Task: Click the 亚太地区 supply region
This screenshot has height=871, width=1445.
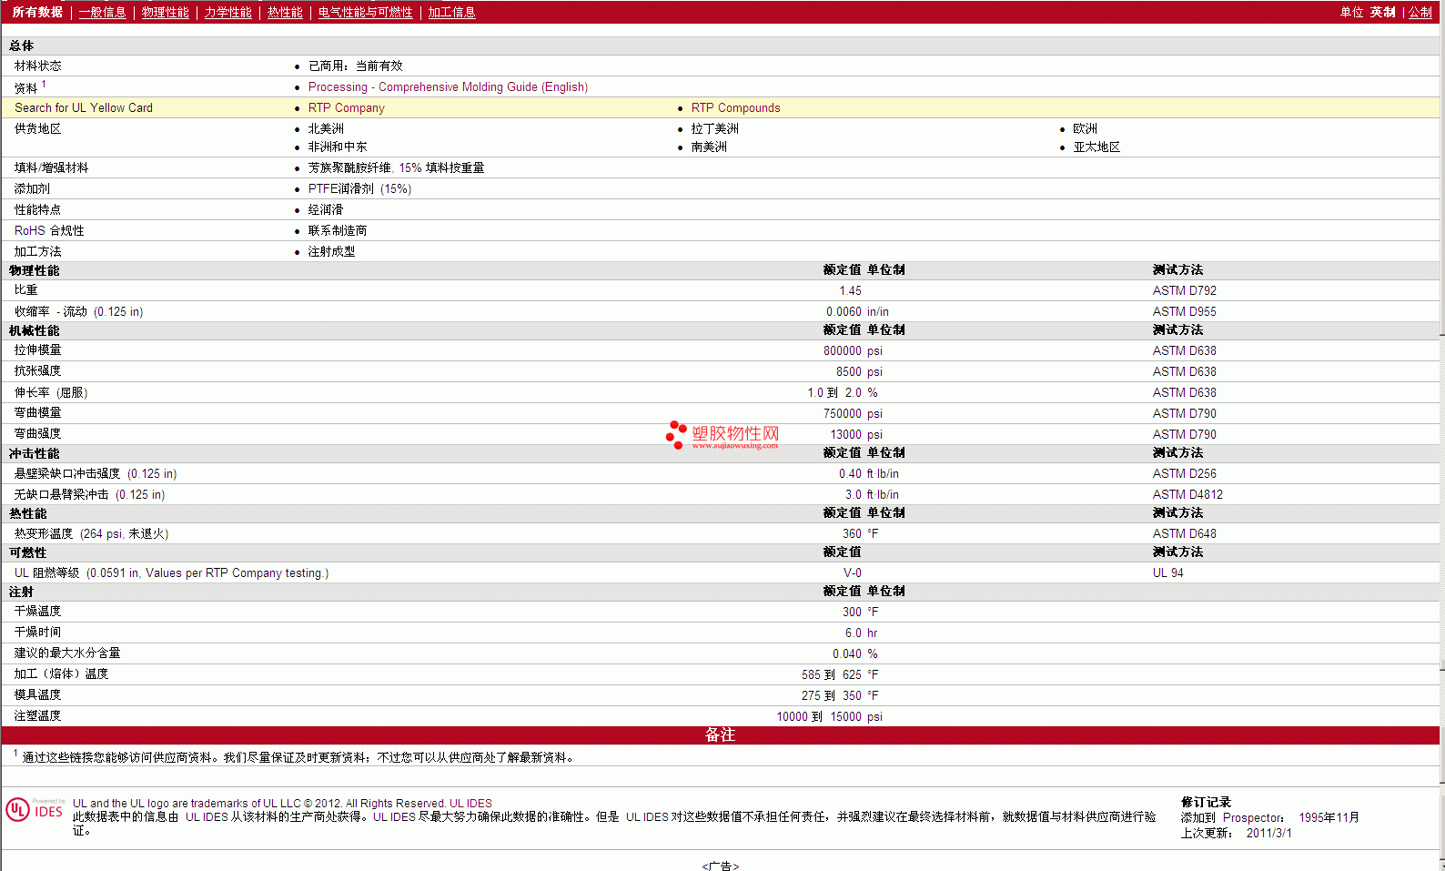Action: 1096,147
